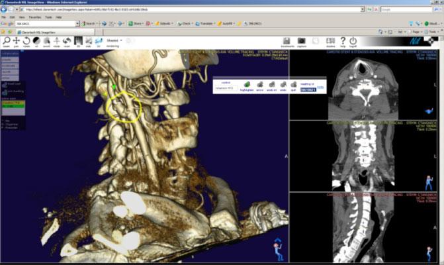Image resolution: width=444 pixels, height=265 pixels.
Task: Click the capture camera icon
Action: coord(302,42)
